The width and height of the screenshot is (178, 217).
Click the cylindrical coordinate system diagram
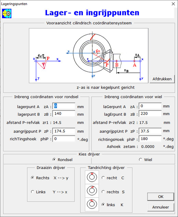click(89, 56)
